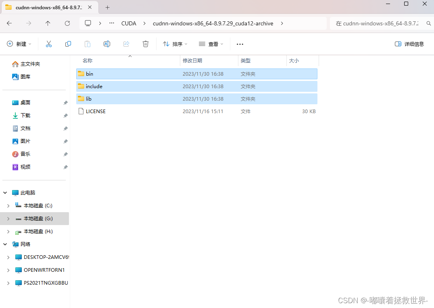
Task: Click the Share icon on the toolbar
Action: (126, 44)
